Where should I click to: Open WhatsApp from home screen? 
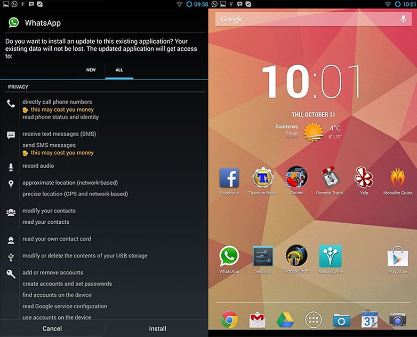click(229, 256)
